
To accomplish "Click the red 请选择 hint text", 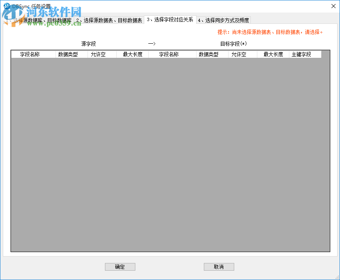I will tap(312, 31).
